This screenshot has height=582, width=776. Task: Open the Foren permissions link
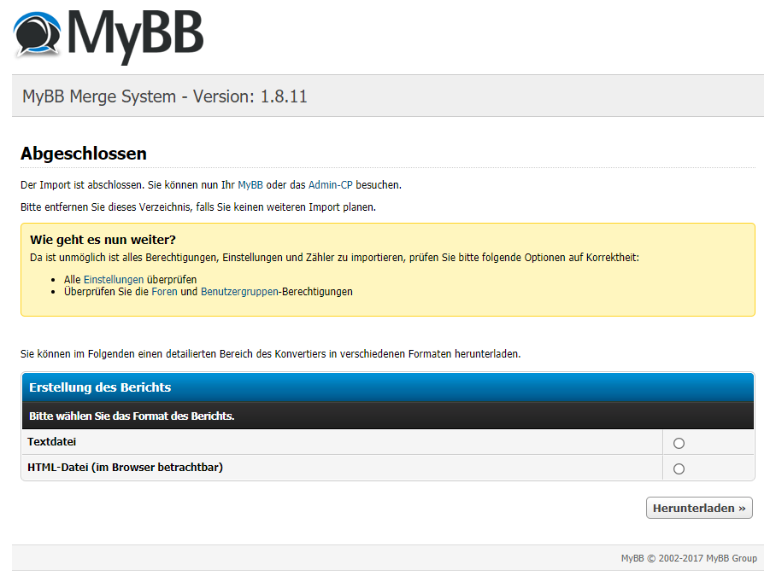164,292
